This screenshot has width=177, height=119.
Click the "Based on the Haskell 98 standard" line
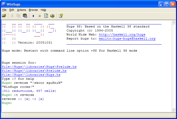(117, 26)
